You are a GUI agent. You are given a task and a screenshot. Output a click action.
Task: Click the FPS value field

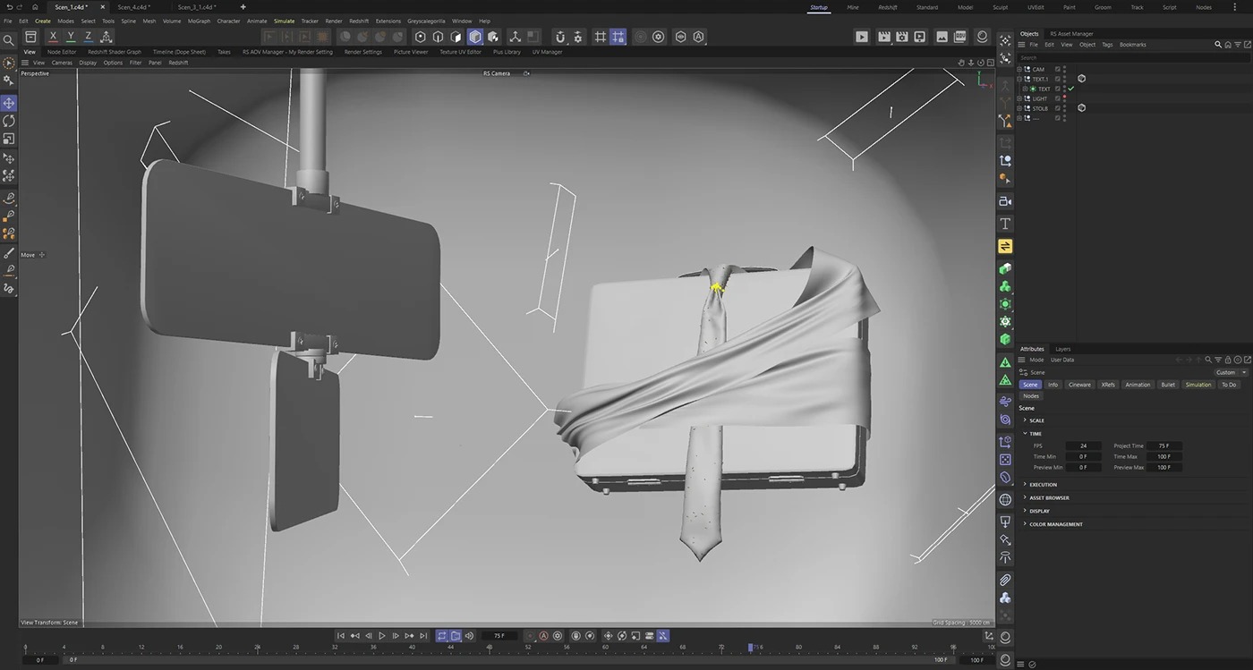click(x=1084, y=445)
